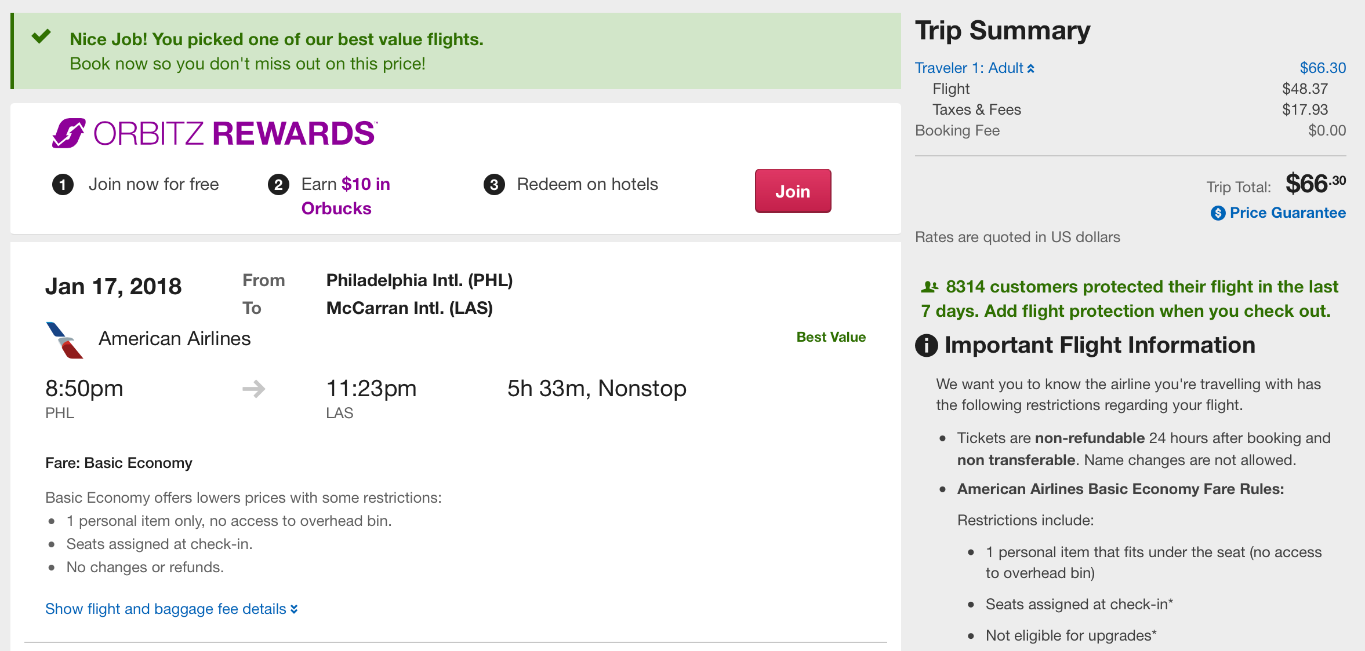This screenshot has height=651, width=1365.
Task: Click the green checkmark icon in banner
Action: pyautogui.click(x=41, y=37)
